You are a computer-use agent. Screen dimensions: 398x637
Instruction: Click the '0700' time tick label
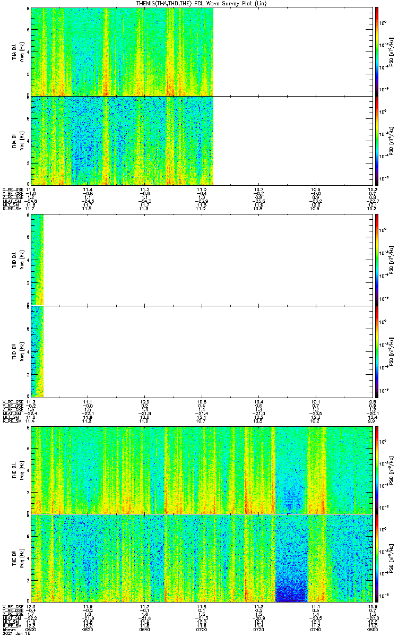(x=202, y=630)
